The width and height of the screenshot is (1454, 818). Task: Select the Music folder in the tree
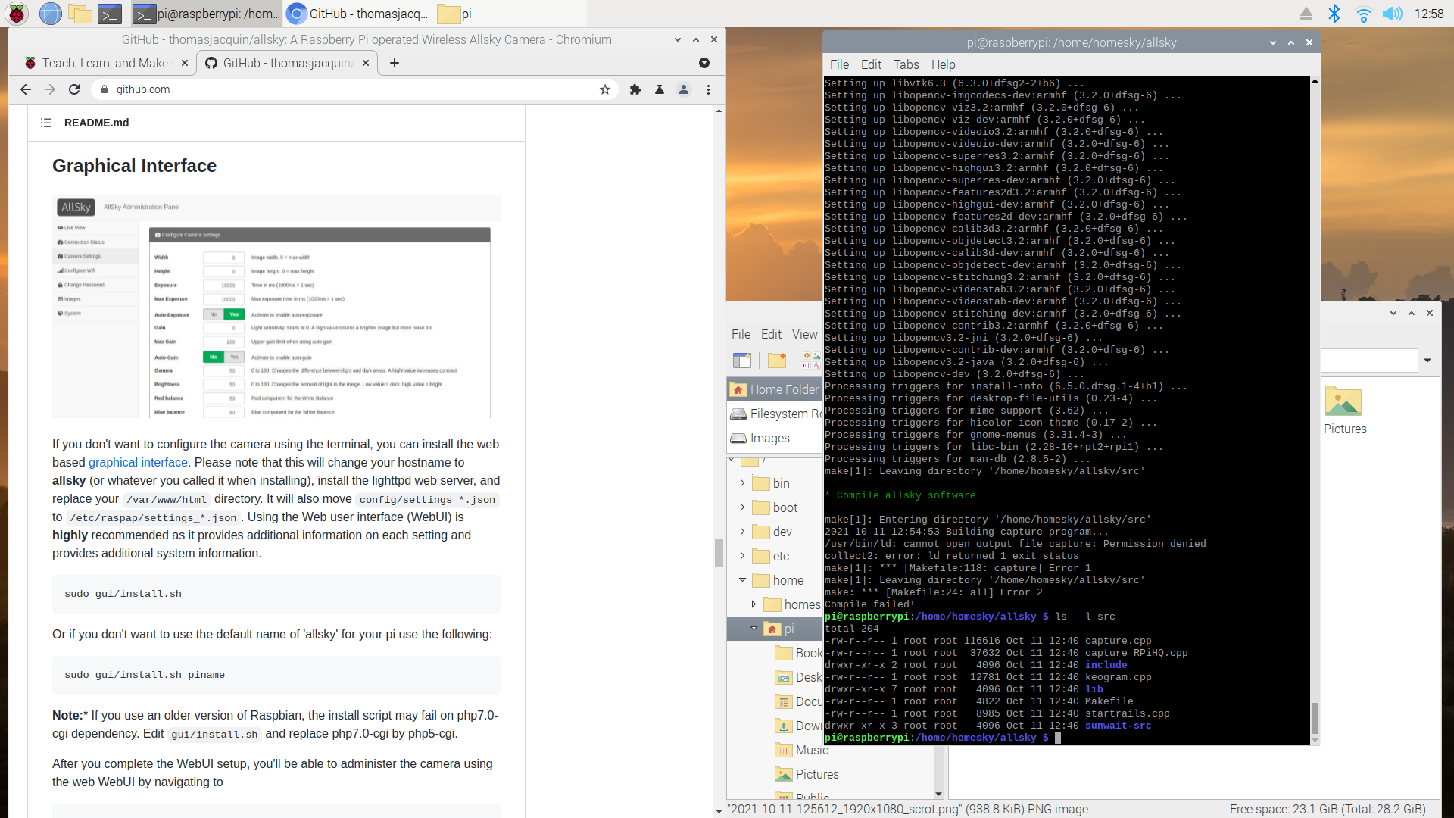[801, 750]
